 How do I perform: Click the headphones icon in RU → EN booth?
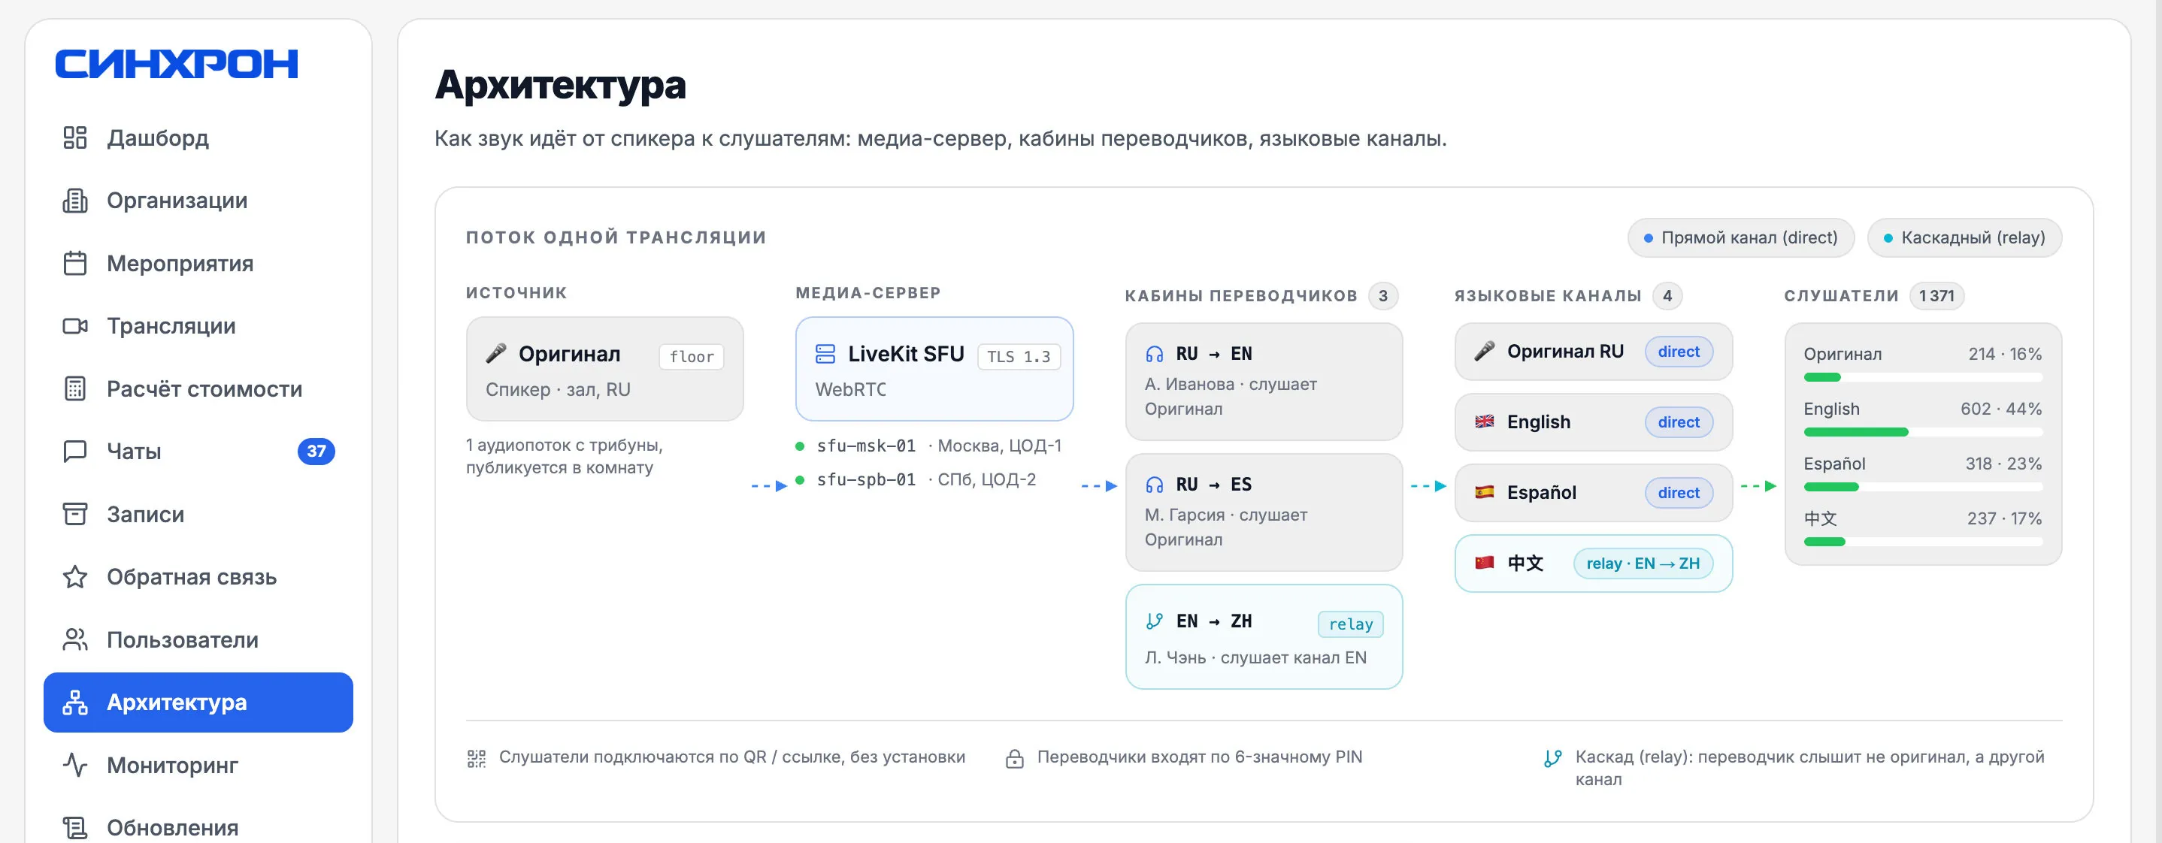(1154, 354)
